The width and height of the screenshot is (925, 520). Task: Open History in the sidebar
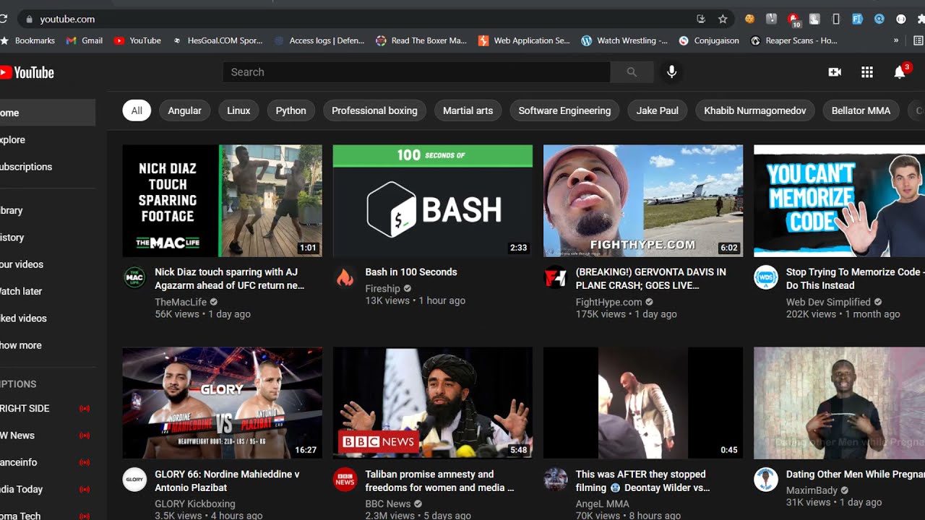click(x=47, y=238)
